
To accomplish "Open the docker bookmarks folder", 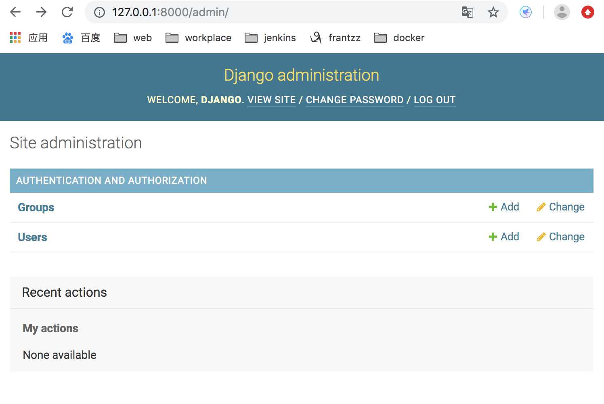I will [x=399, y=38].
